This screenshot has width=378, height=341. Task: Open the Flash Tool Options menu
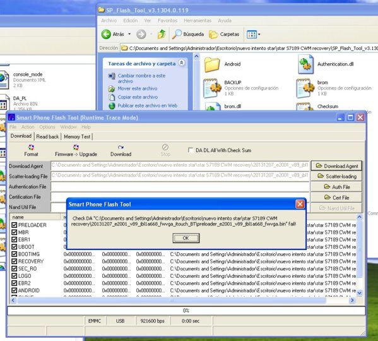(x=47, y=127)
